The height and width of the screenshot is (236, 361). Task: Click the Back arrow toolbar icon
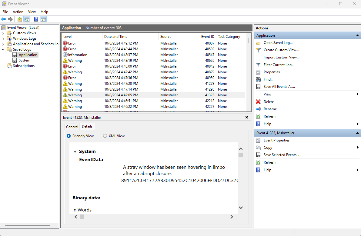(x=3, y=19)
